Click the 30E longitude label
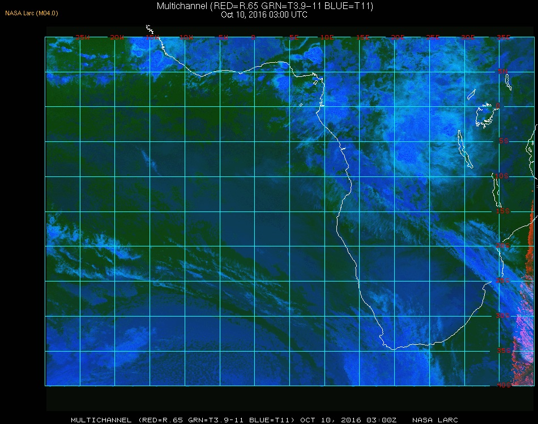This screenshot has height=424, width=538. pos(468,37)
